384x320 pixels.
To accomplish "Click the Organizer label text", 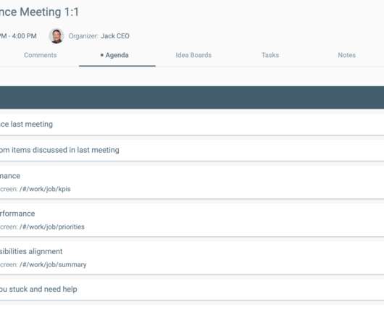I will click(83, 36).
